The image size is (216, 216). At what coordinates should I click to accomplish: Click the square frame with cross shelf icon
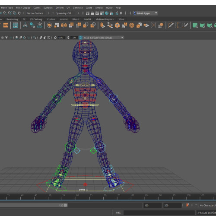tap(154, 25)
